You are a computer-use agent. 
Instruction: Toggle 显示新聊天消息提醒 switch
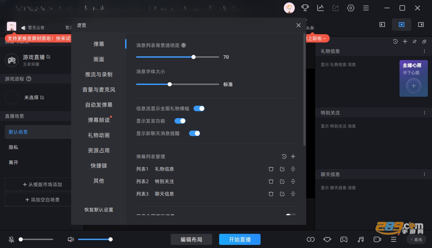[x=195, y=133]
